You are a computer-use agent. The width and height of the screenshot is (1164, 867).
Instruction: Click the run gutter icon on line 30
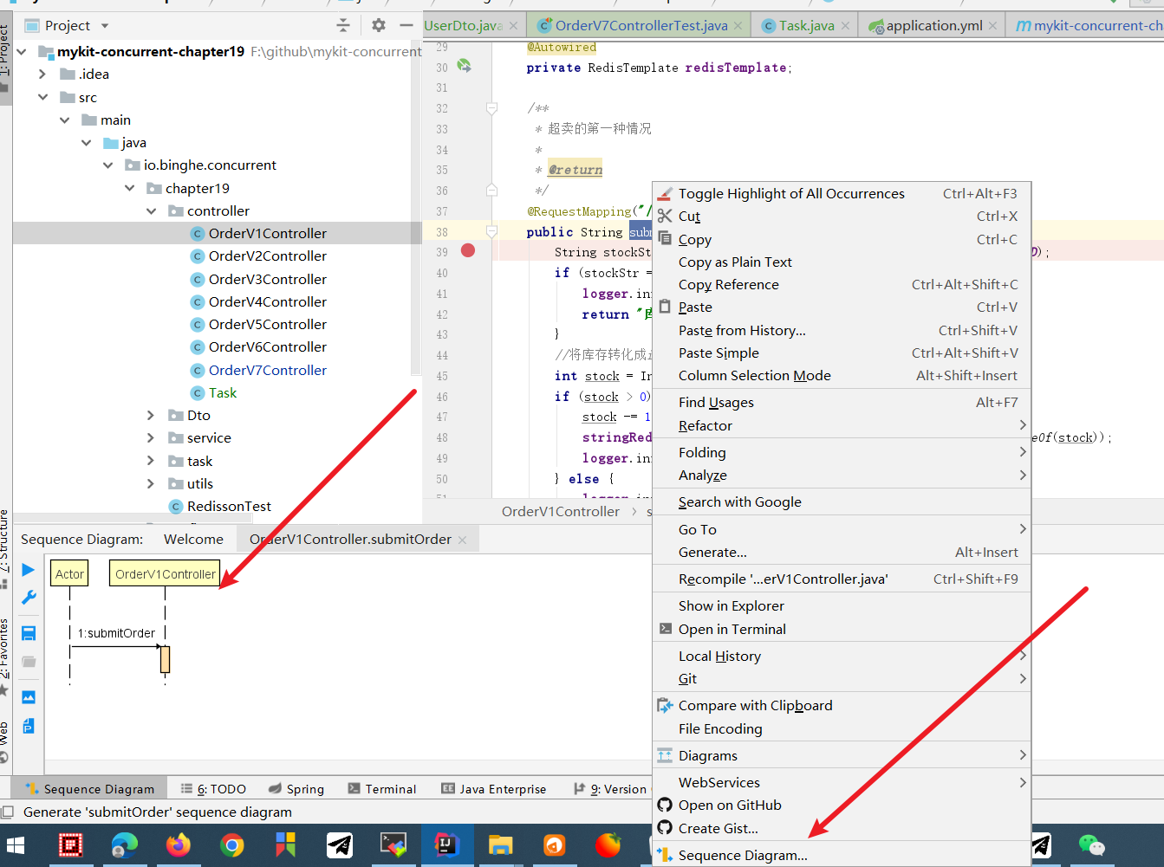(x=465, y=66)
